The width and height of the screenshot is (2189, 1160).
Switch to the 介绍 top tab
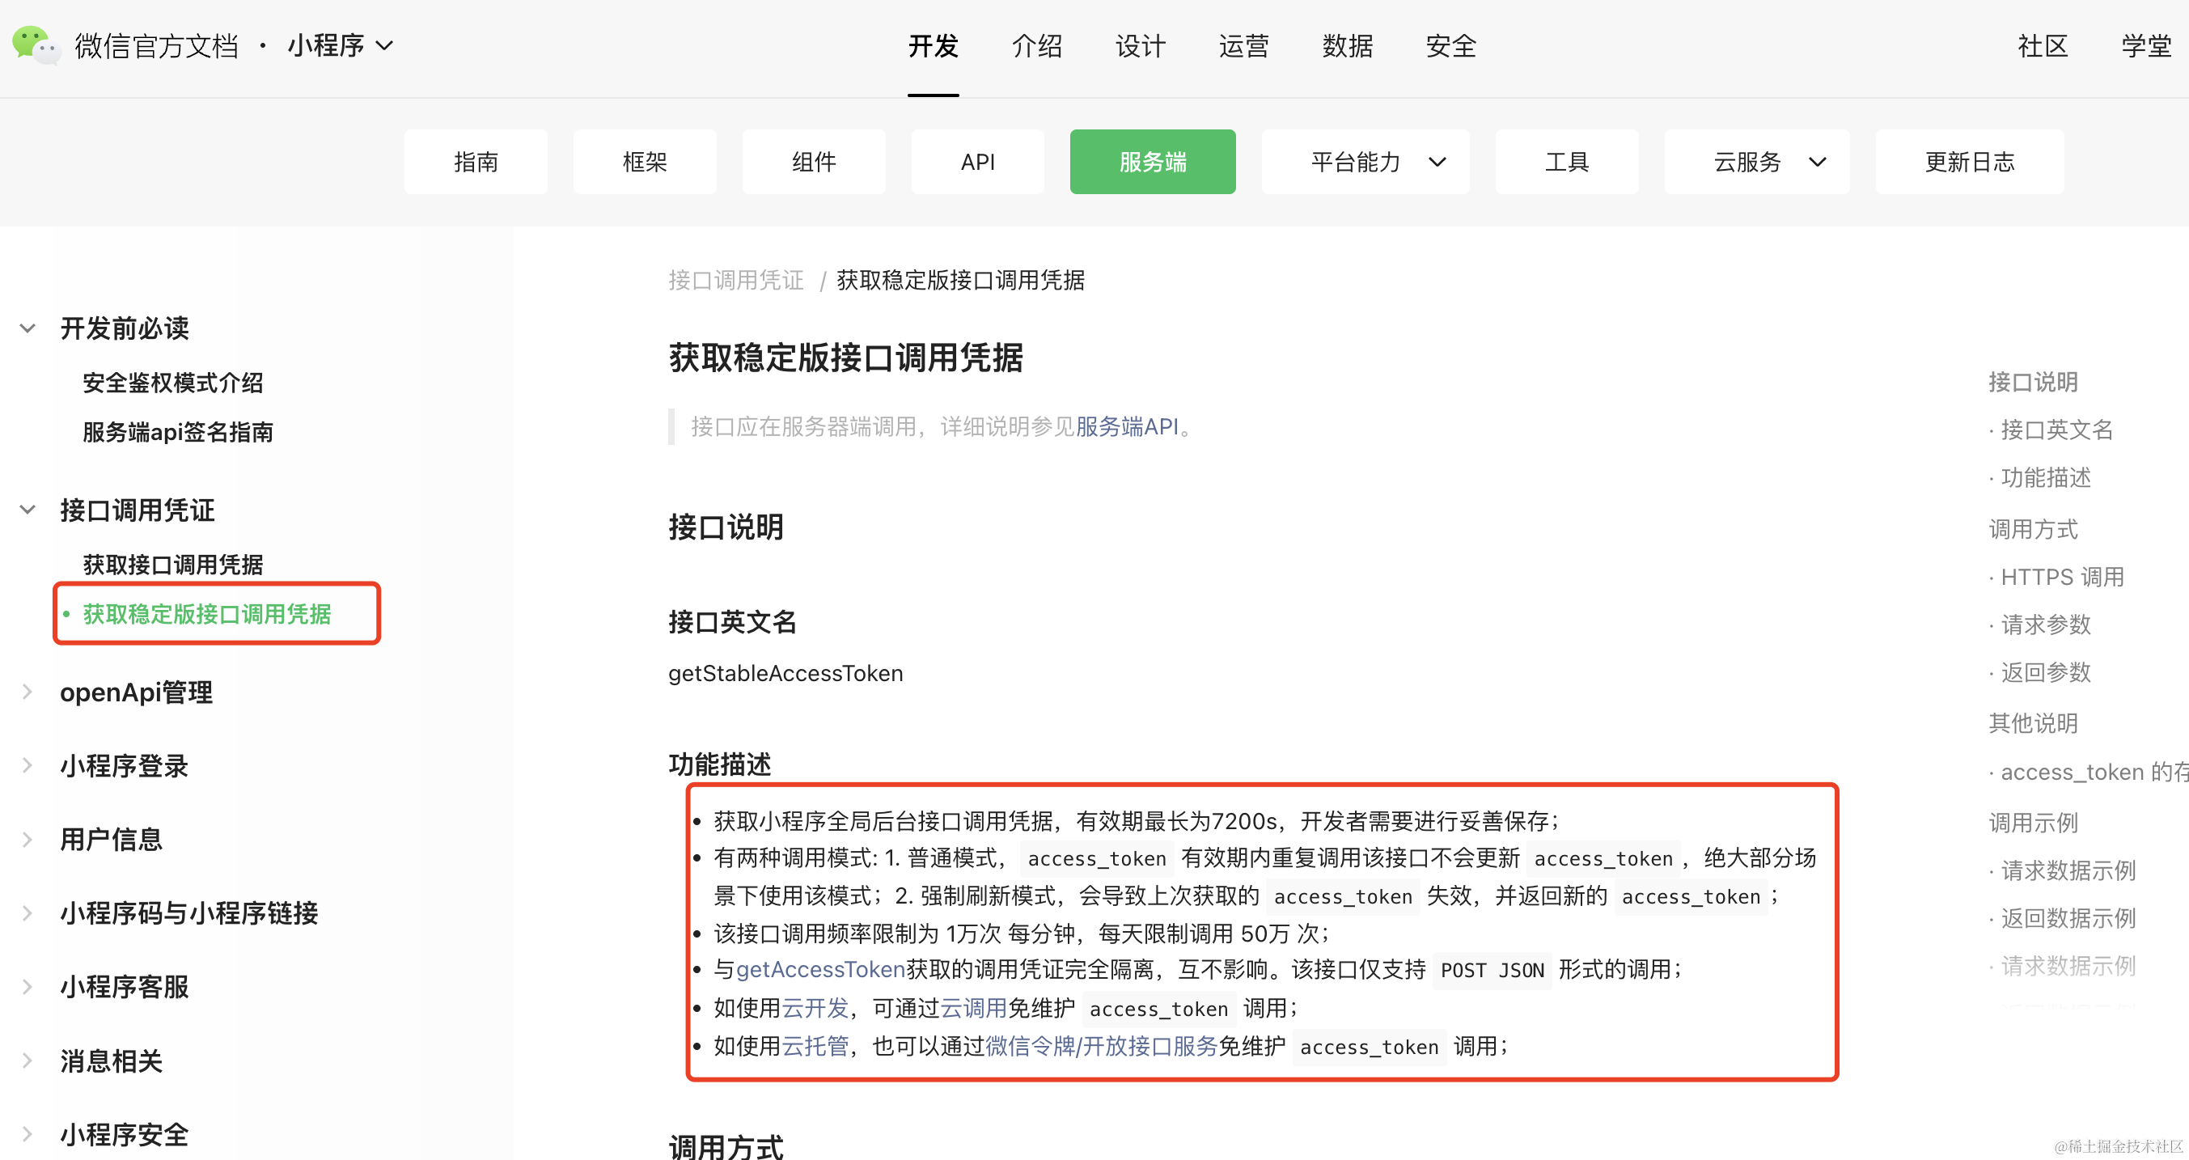click(1037, 45)
